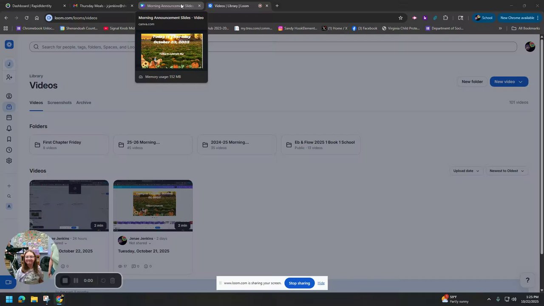This screenshot has width=544, height=306.
Task: Select the Videos tab in the library
Action: (36, 102)
